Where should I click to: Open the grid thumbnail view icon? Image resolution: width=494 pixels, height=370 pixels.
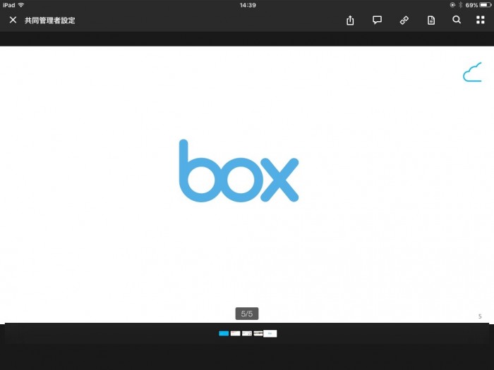click(481, 20)
